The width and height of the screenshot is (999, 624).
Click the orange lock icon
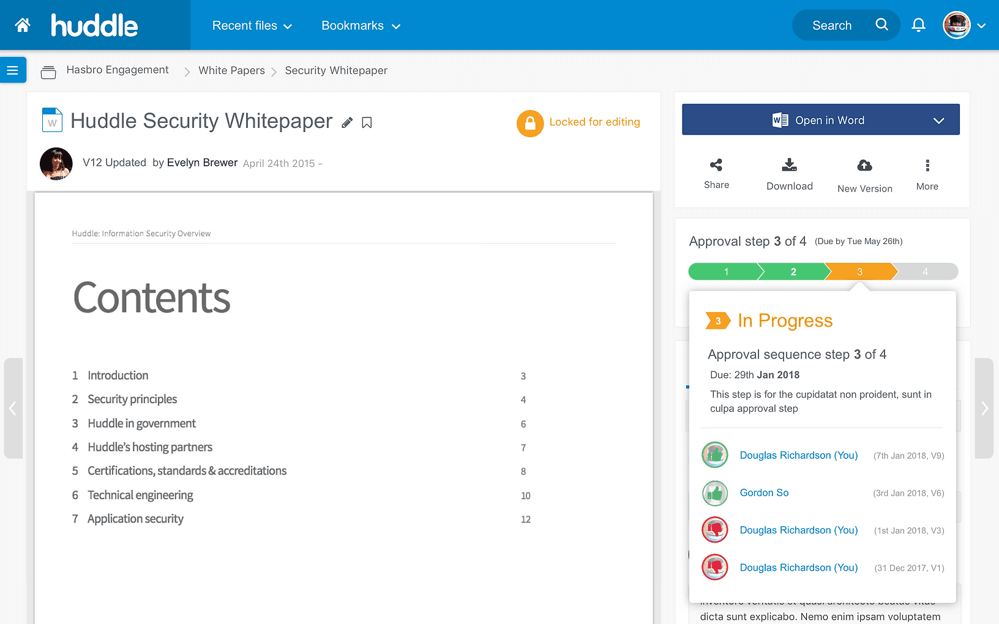530,123
